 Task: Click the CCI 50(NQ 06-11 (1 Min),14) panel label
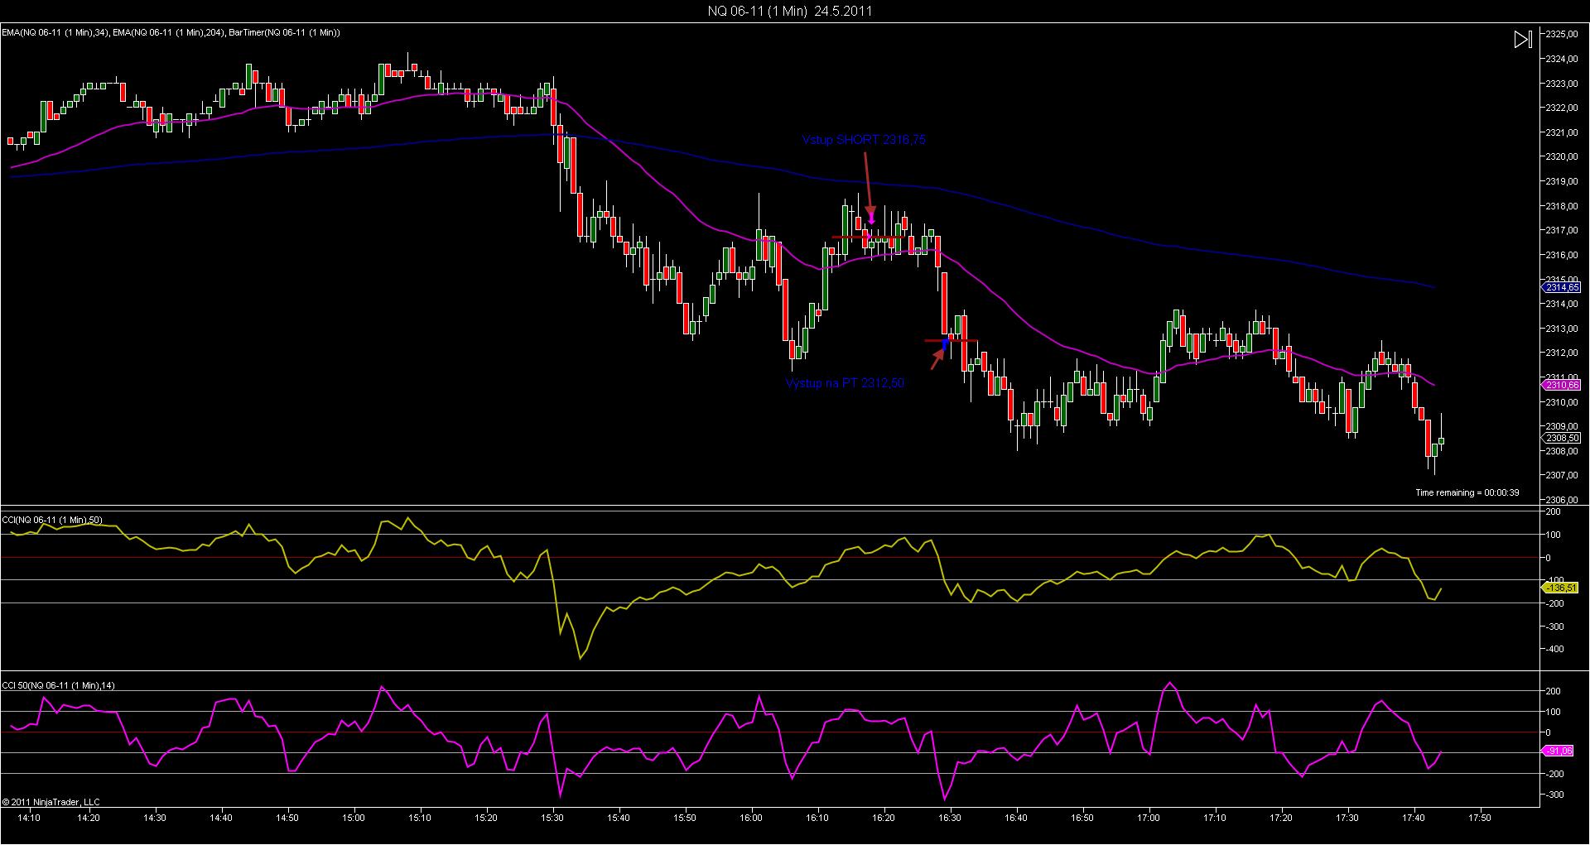tap(58, 685)
